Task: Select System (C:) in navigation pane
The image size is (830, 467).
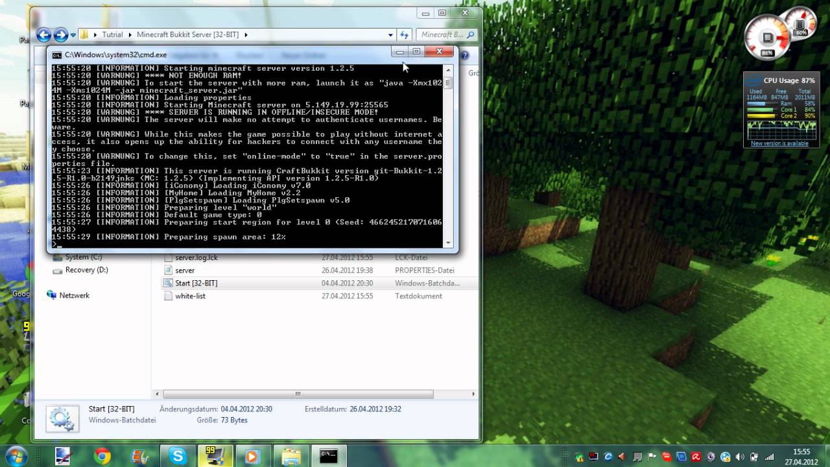Action: point(83,257)
